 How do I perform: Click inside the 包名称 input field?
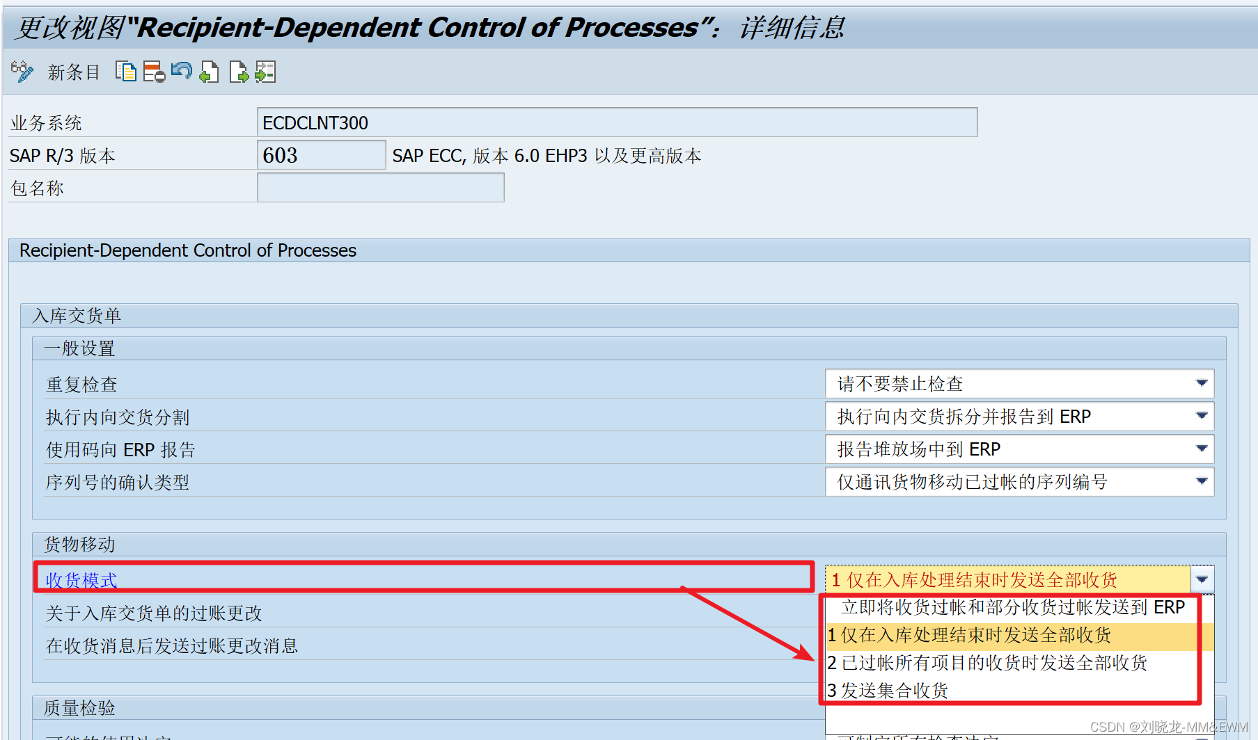[379, 187]
